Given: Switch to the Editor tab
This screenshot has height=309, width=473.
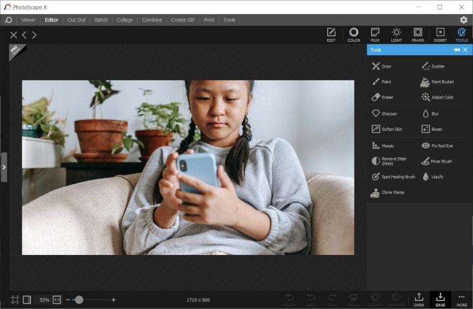Looking at the screenshot, I should click(x=51, y=20).
